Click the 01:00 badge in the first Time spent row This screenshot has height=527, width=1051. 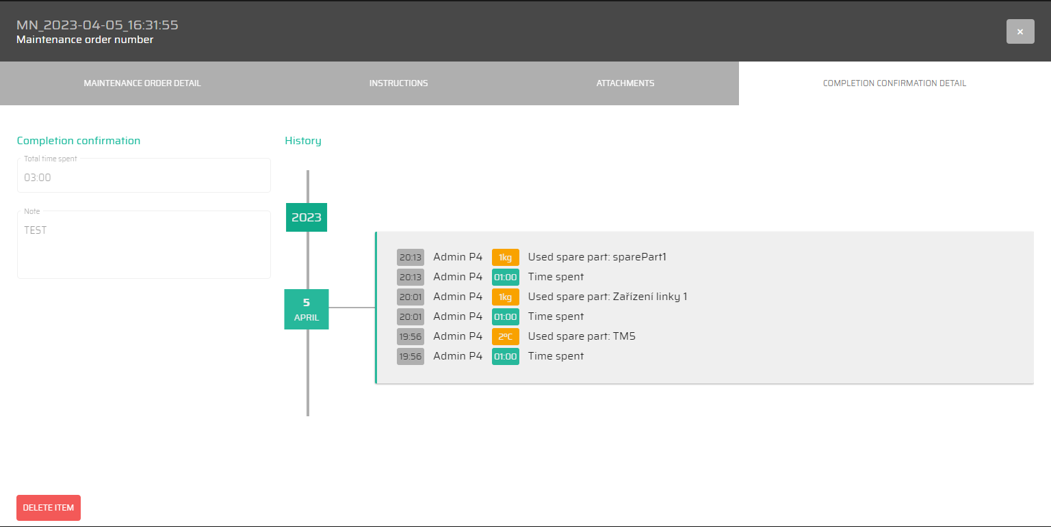[x=505, y=278]
